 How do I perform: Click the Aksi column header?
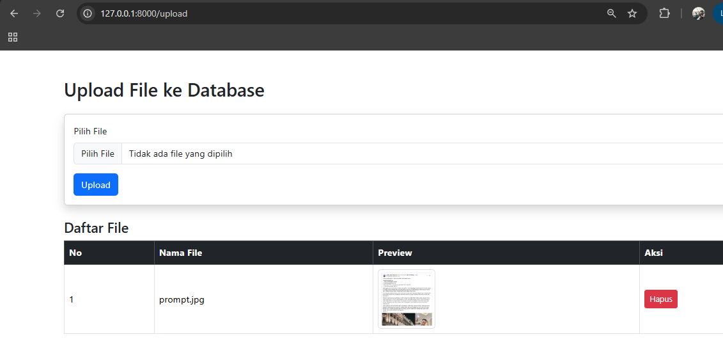tap(653, 253)
